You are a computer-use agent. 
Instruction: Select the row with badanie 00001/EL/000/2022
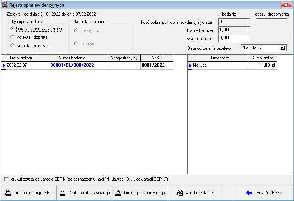point(72,65)
